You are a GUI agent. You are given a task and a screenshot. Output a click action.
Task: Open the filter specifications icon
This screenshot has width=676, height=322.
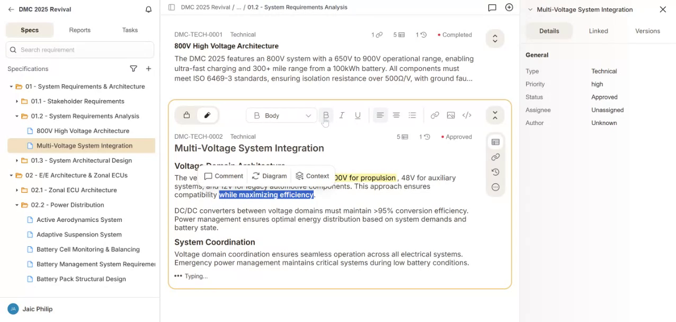[x=134, y=69]
